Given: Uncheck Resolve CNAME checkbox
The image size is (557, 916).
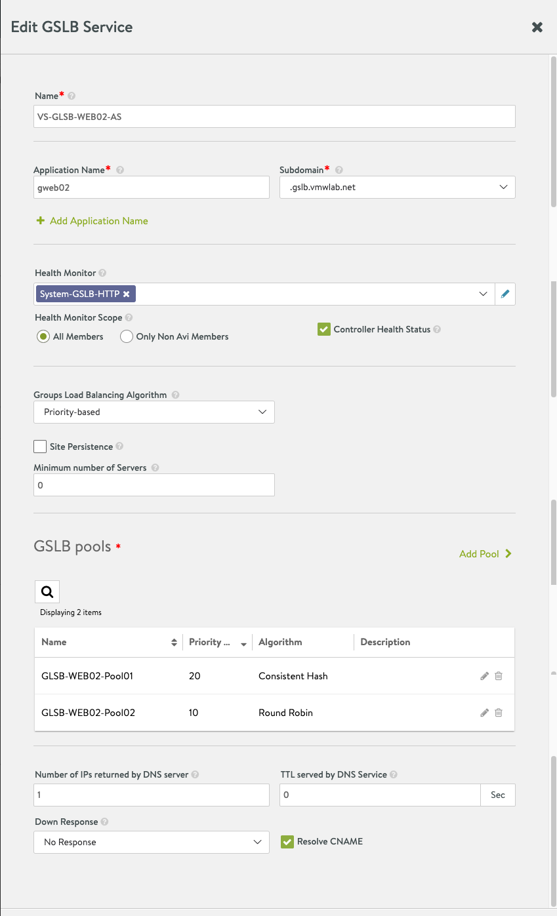Looking at the screenshot, I should click(x=287, y=841).
